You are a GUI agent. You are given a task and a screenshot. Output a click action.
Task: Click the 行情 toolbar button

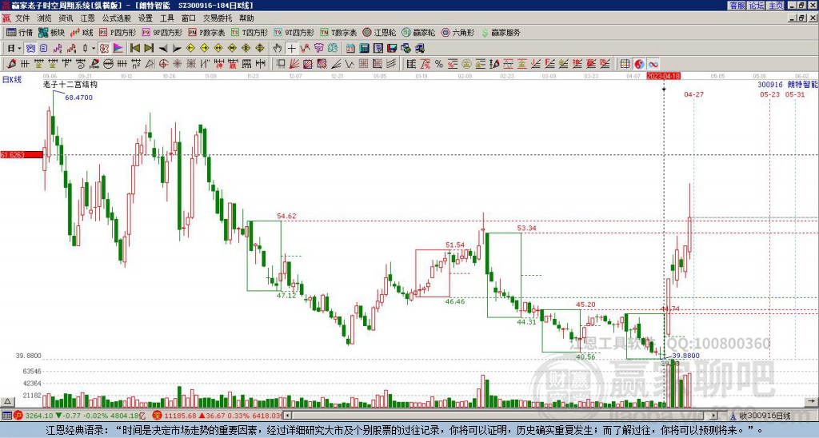[19, 32]
